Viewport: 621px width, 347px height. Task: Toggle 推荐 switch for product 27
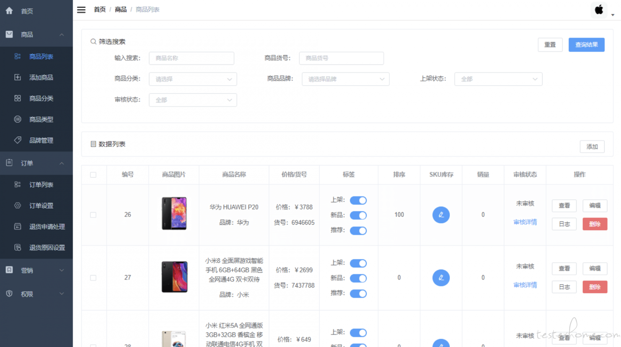point(358,293)
